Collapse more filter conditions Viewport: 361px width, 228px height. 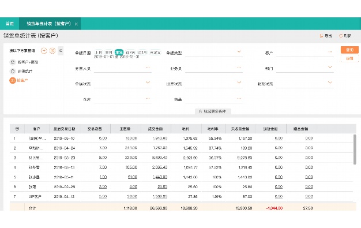click(x=213, y=111)
